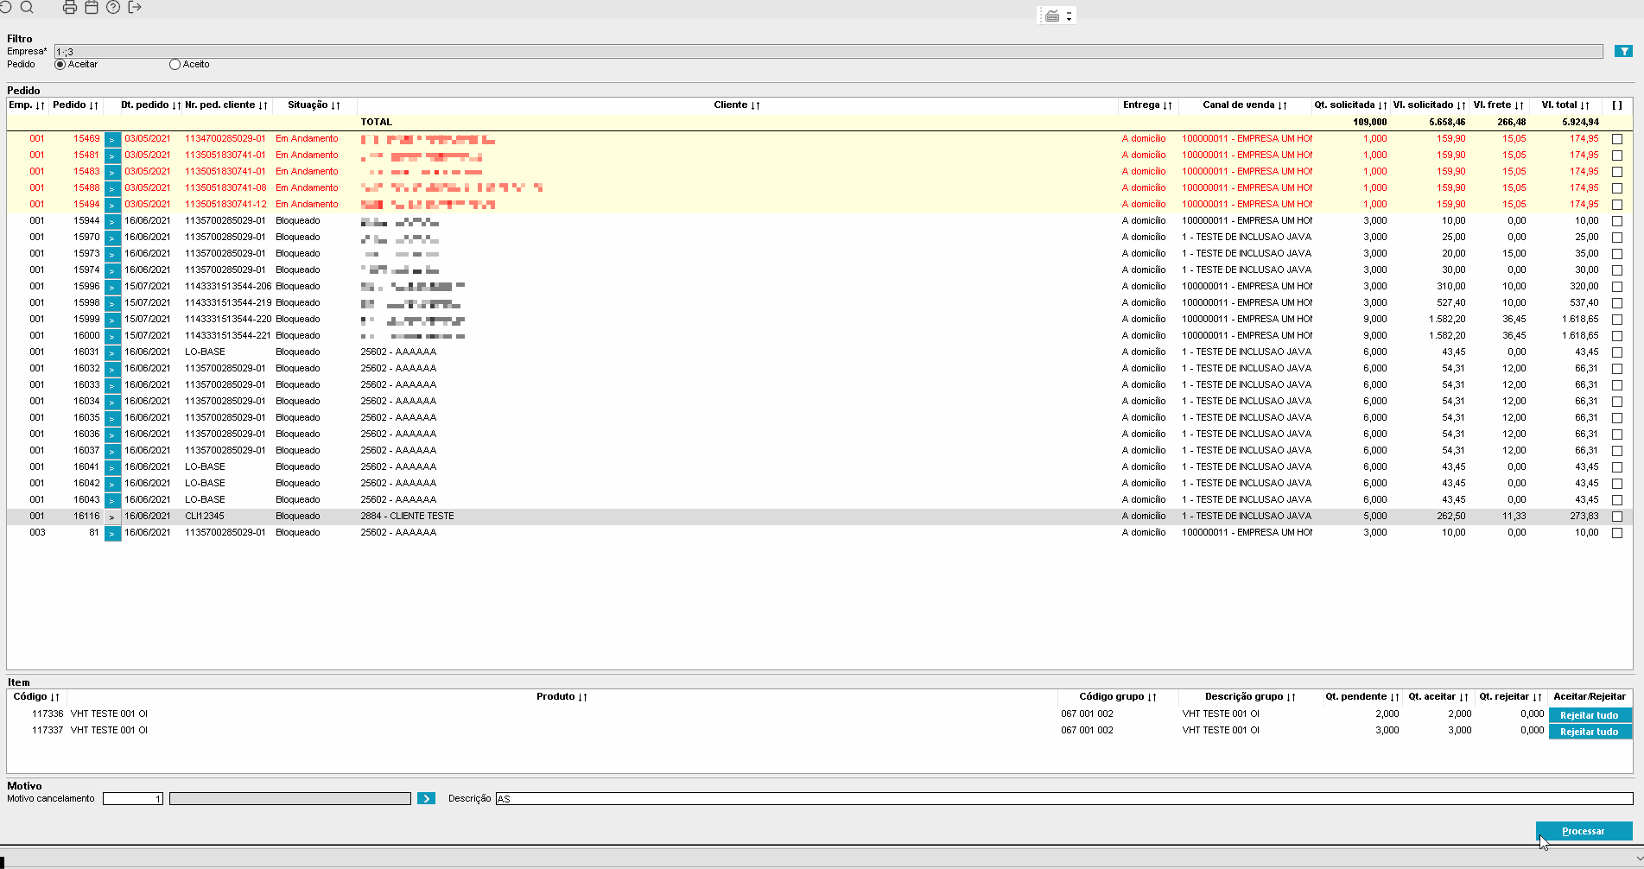Click Rejeitar tudo for item 117336
This screenshot has width=1644, height=869.
[1590, 715]
